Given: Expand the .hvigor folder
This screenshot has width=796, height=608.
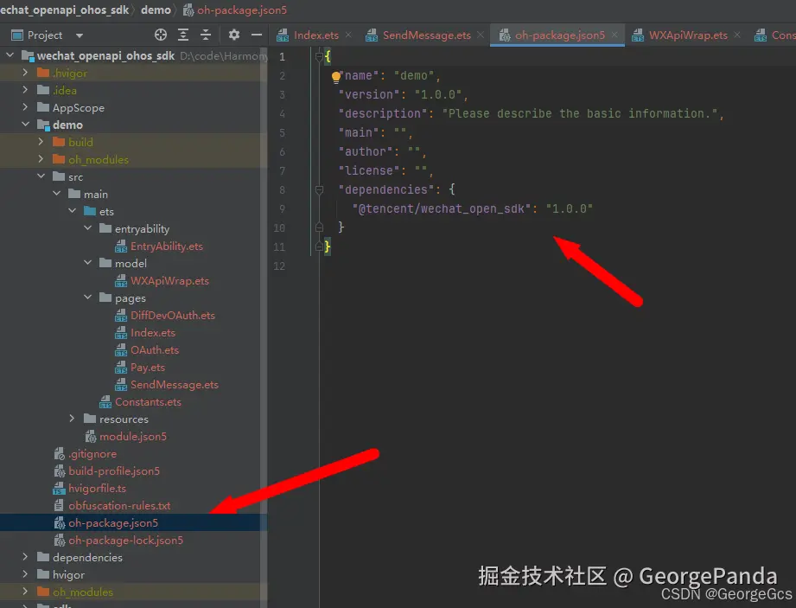Looking at the screenshot, I should pyautogui.click(x=25, y=73).
